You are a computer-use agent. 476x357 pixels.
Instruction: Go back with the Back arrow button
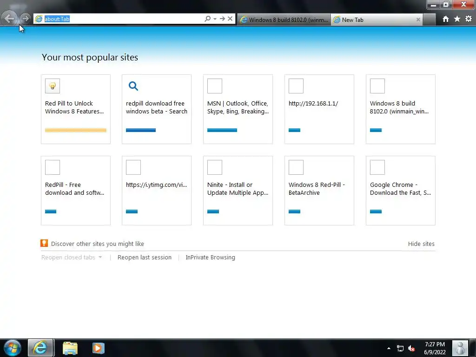coord(9,19)
